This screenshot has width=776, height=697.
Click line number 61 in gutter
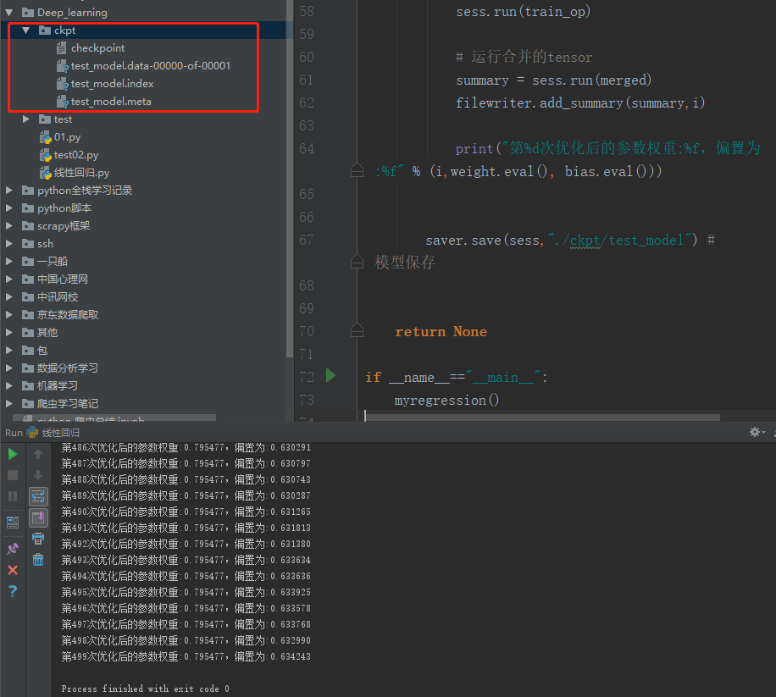(307, 80)
